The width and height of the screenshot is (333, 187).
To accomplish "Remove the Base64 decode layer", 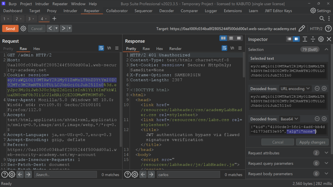I will tap(317, 119).
